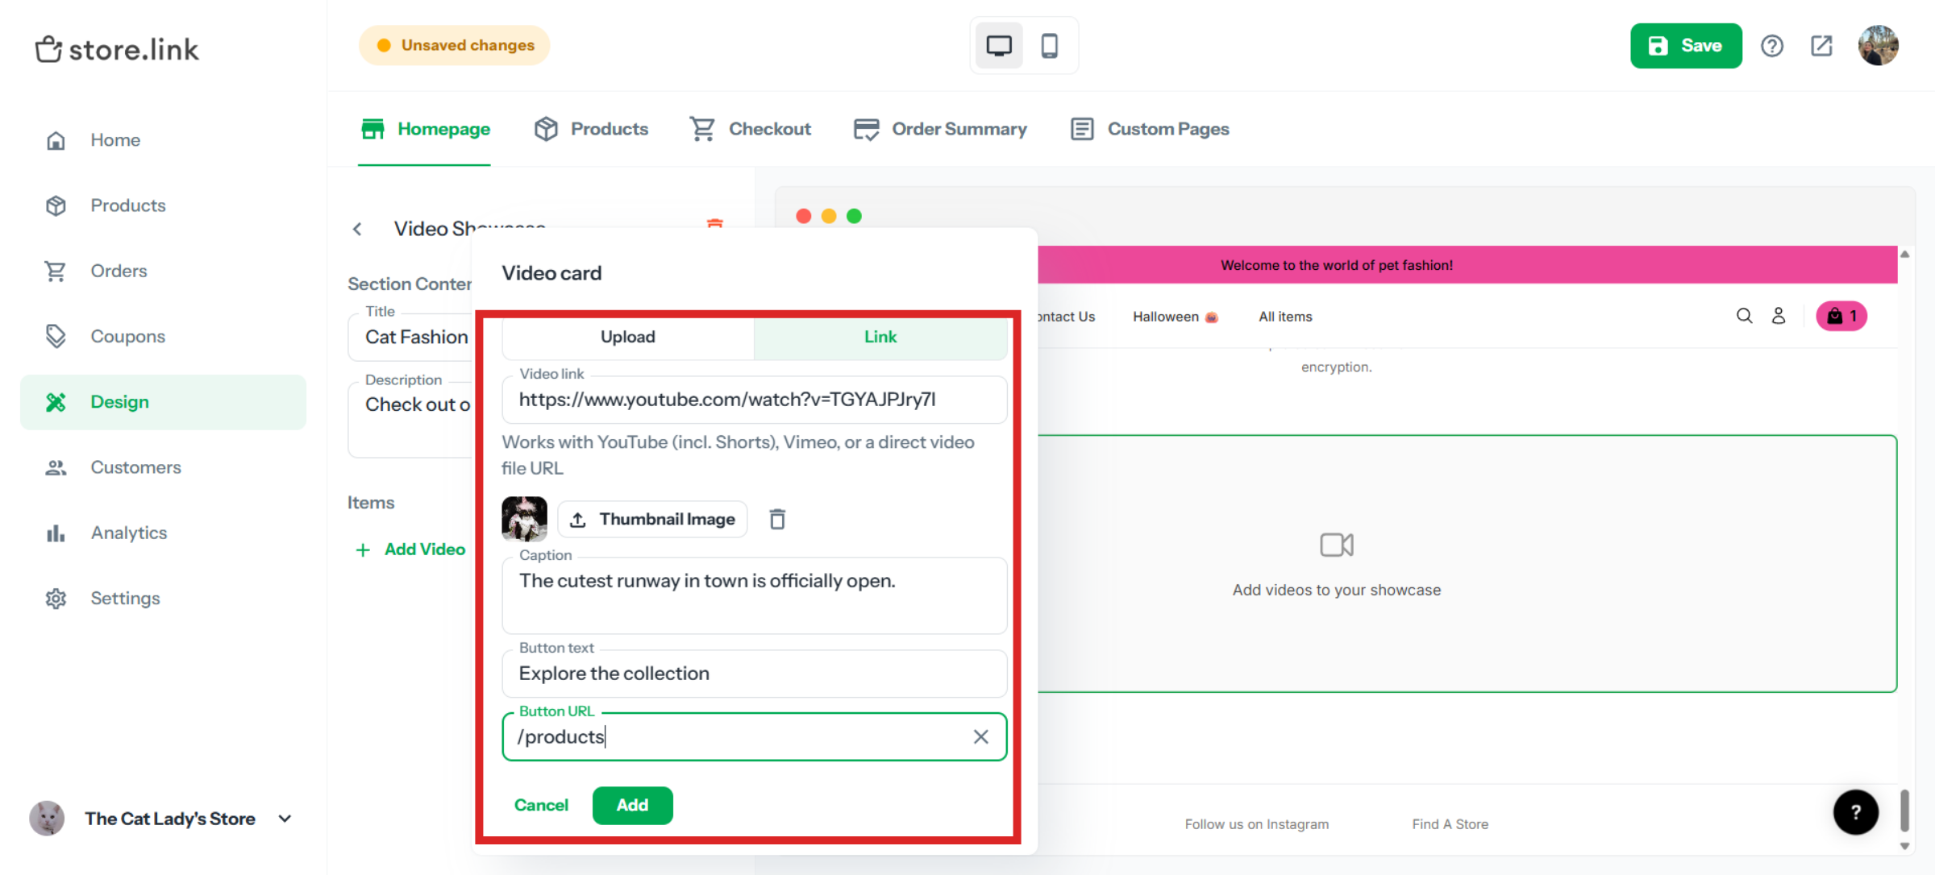The width and height of the screenshot is (1935, 875).
Task: Click the help question mark icon in header
Action: (1771, 46)
